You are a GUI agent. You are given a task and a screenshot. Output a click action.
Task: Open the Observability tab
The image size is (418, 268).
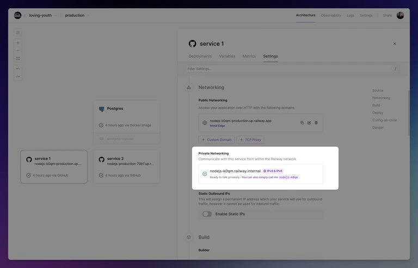331,15
